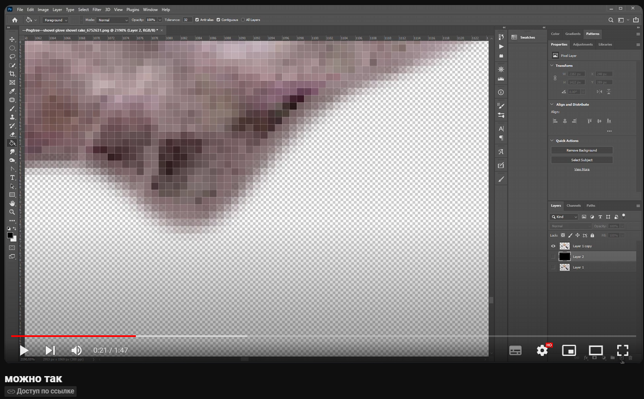The height and width of the screenshot is (399, 644).
Task: Click the Remove Background button
Action: pos(581,150)
